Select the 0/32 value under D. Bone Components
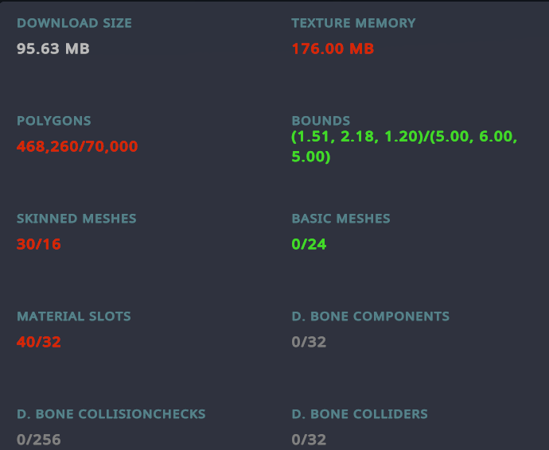The height and width of the screenshot is (450, 549). point(309,342)
